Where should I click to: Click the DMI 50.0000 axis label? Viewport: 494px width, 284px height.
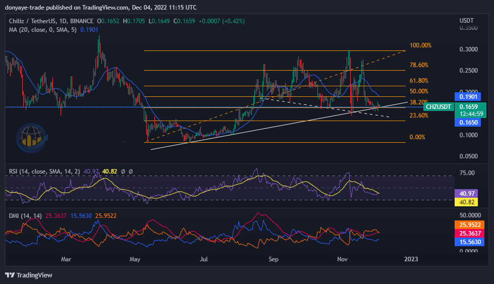tap(470, 215)
